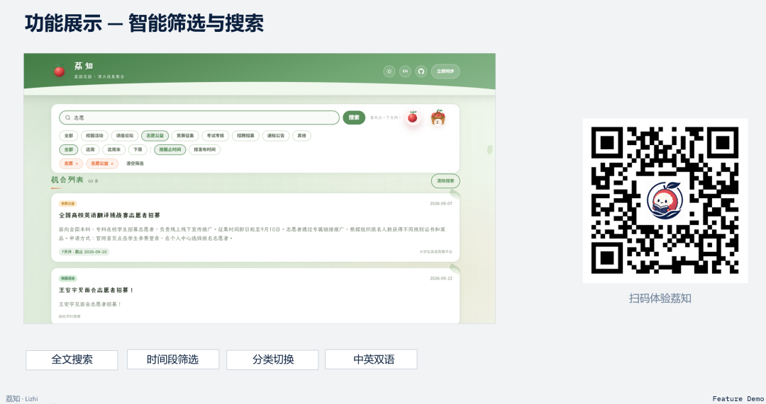Select the 校园活动 category chip in filter row
This screenshot has width=766, height=404.
(x=94, y=135)
